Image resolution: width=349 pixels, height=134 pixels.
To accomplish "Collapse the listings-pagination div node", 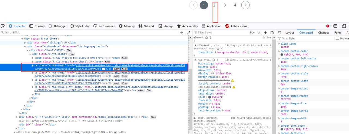I will click(x=25, y=46).
